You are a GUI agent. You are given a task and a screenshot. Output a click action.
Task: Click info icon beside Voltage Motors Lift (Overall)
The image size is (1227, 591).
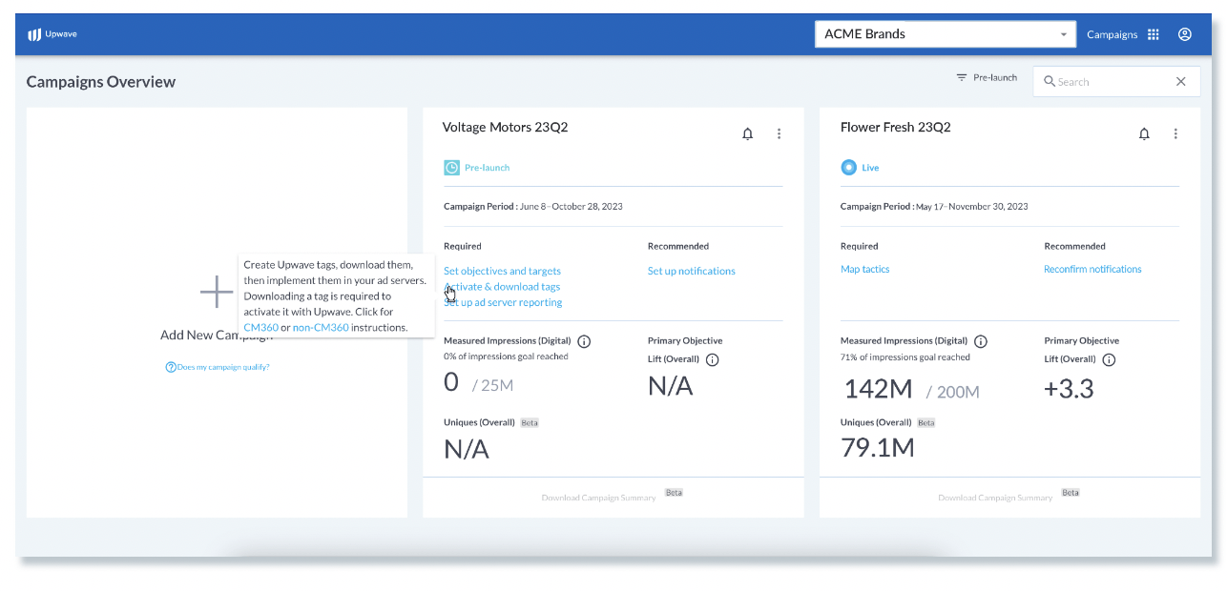point(712,359)
